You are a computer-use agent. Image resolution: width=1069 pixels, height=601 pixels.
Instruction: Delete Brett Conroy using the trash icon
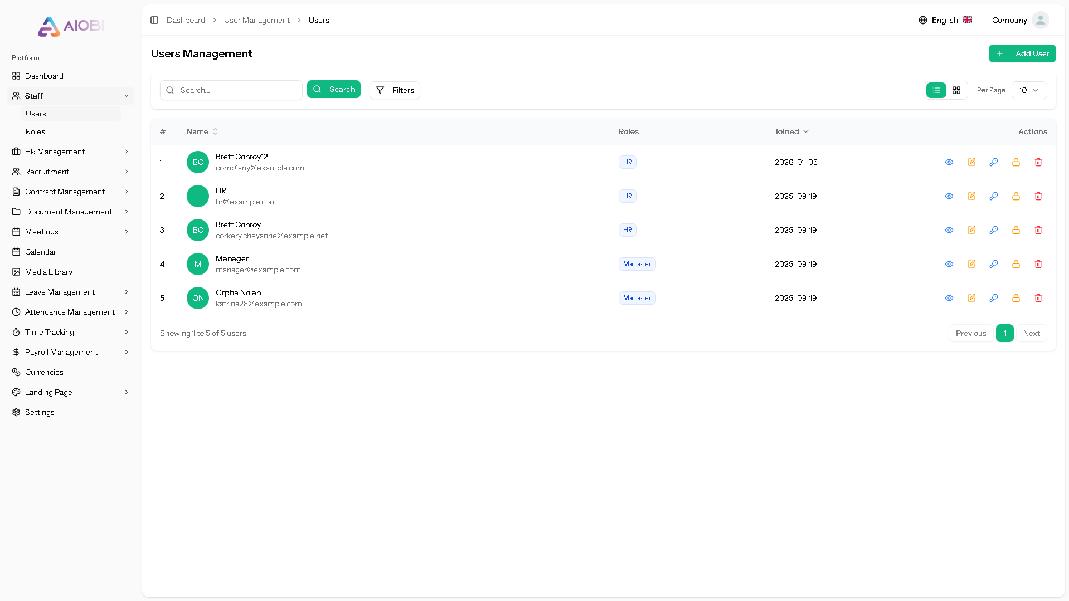(1038, 230)
